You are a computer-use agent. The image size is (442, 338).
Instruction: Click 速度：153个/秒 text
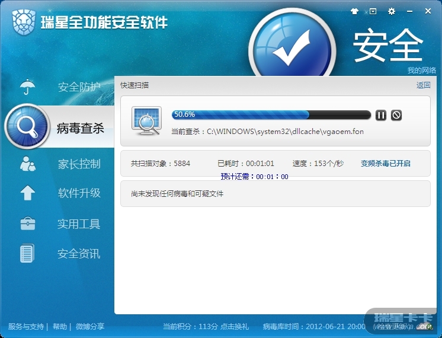pyautogui.click(x=318, y=164)
